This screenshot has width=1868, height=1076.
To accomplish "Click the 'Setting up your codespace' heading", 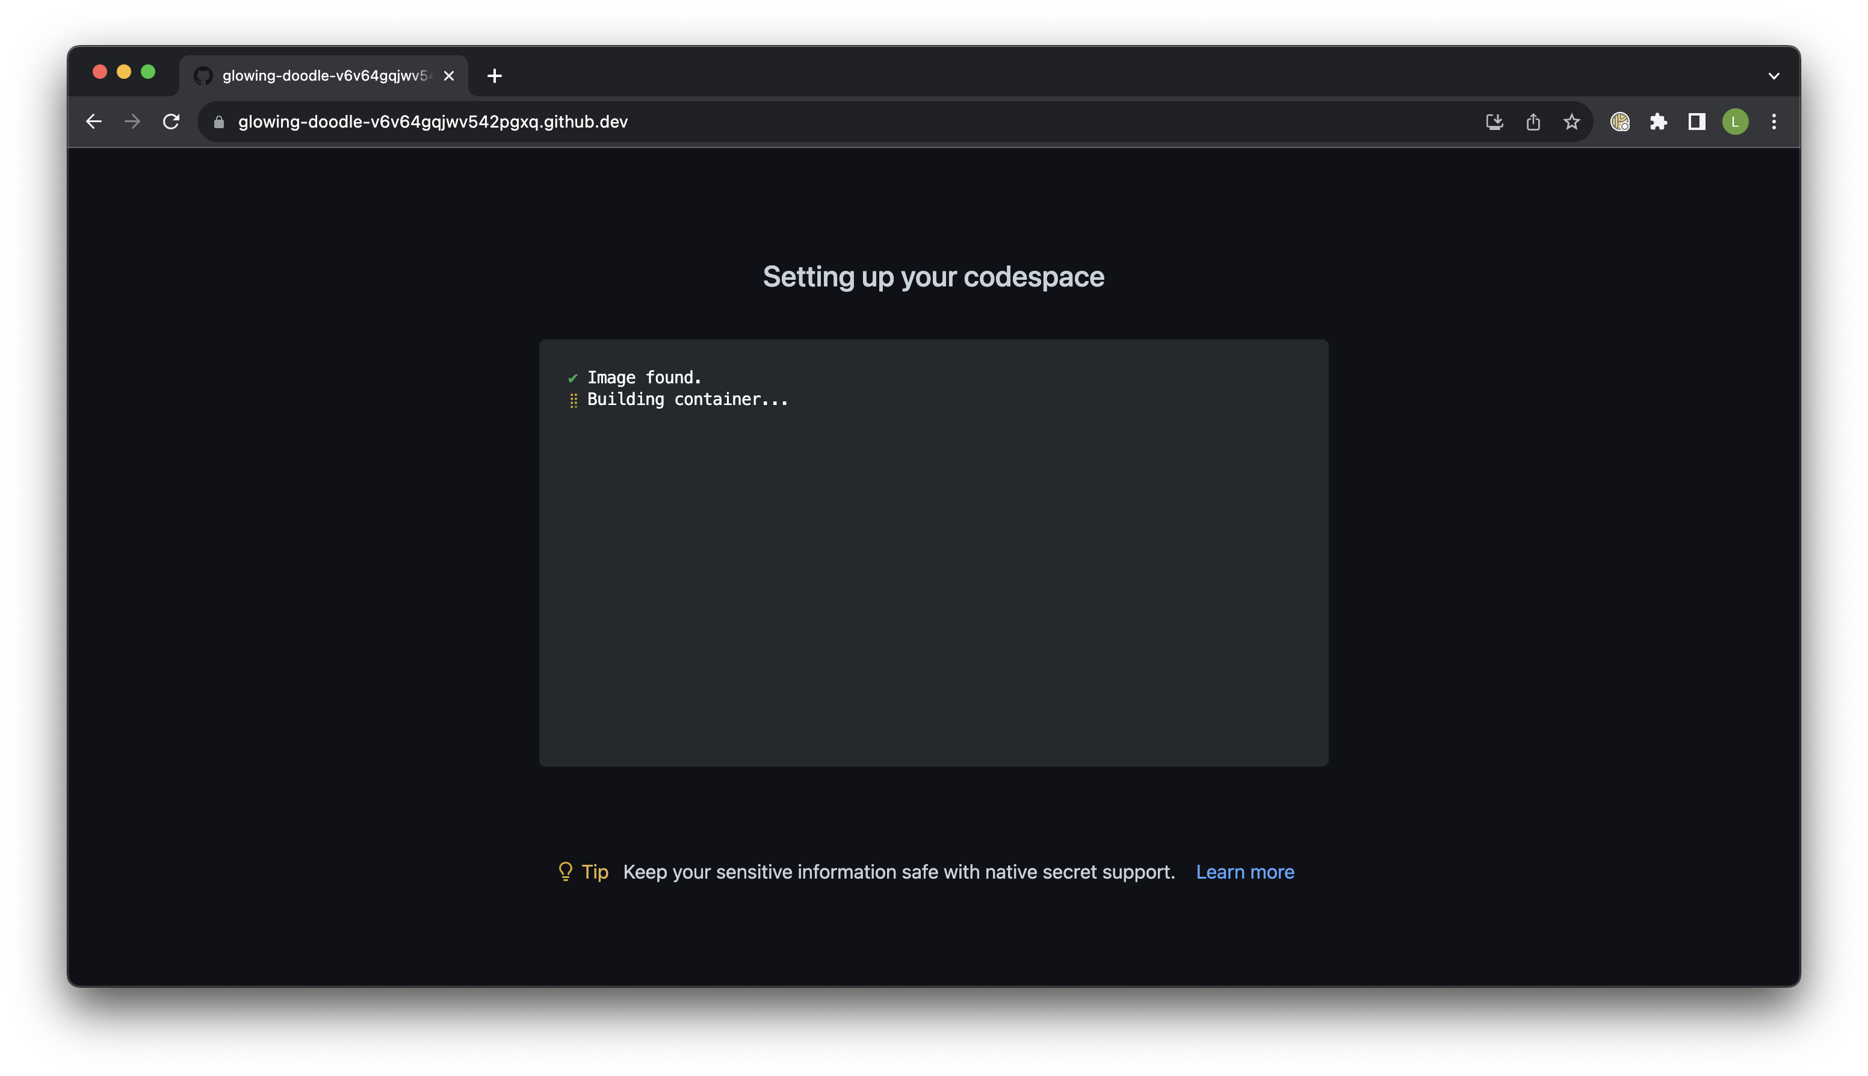I will point(933,276).
